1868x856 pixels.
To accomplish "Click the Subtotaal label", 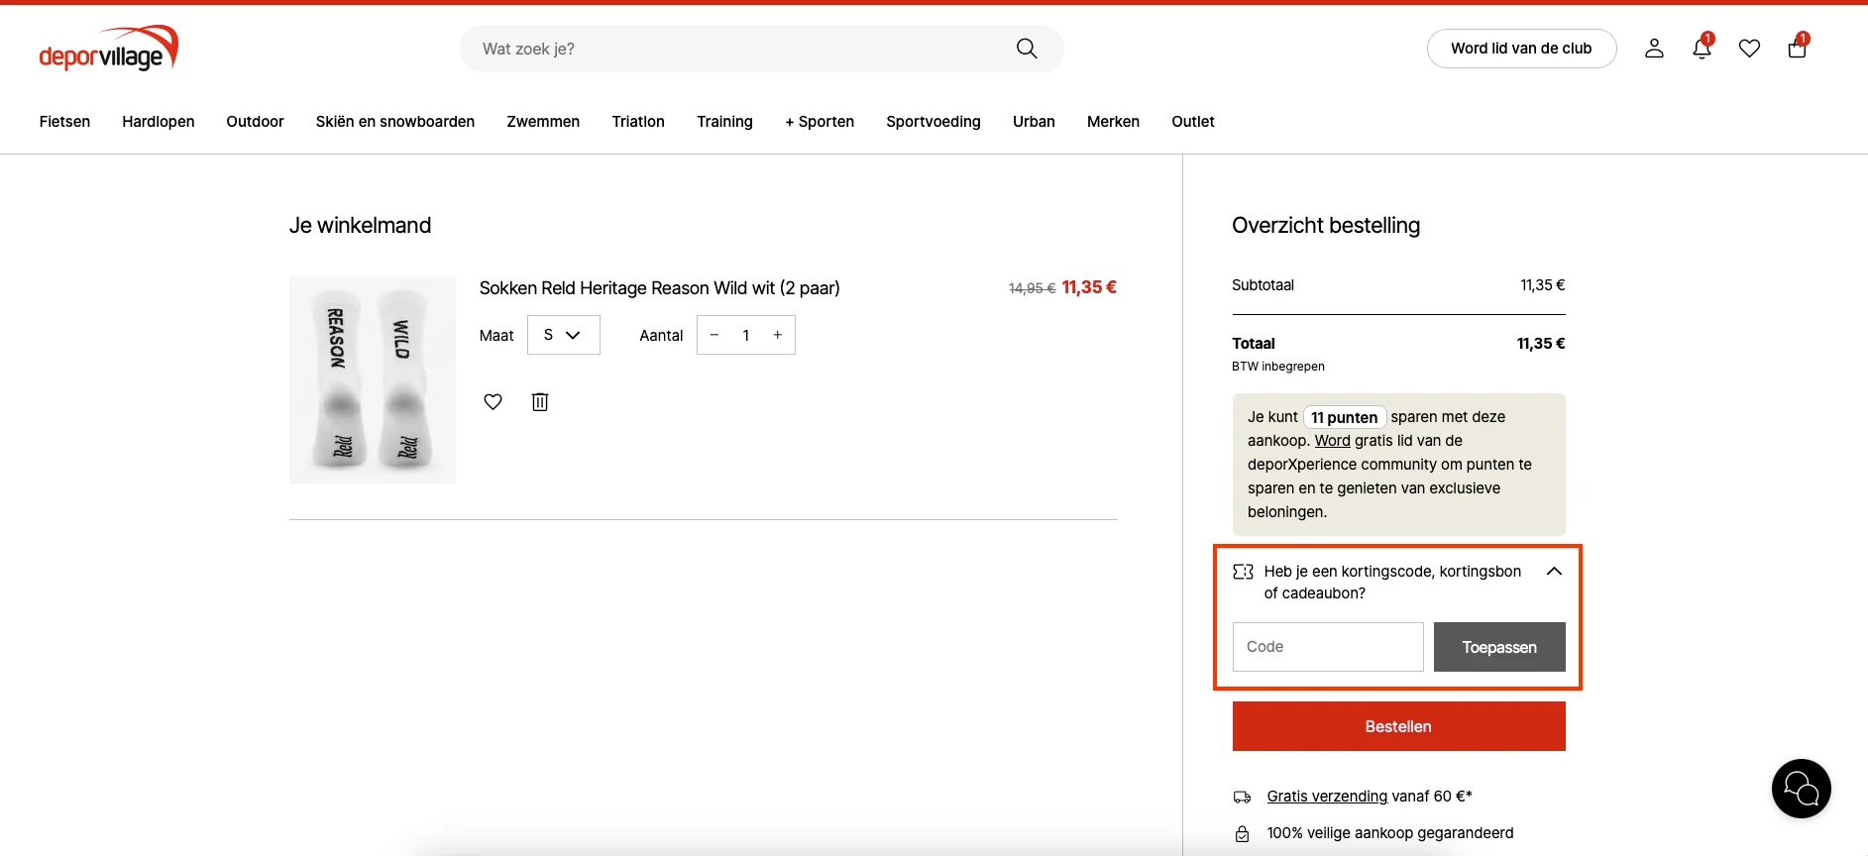I will 1263,285.
